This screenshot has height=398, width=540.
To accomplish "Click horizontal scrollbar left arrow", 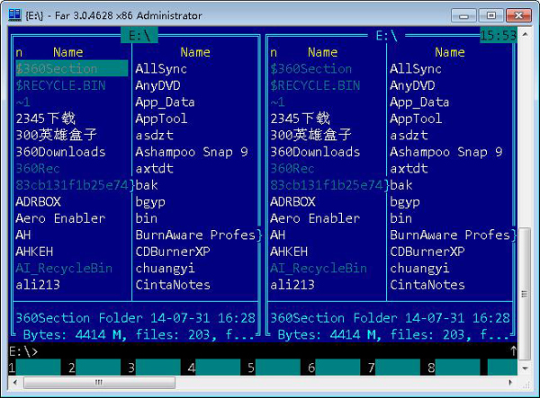I will pos(14,382).
